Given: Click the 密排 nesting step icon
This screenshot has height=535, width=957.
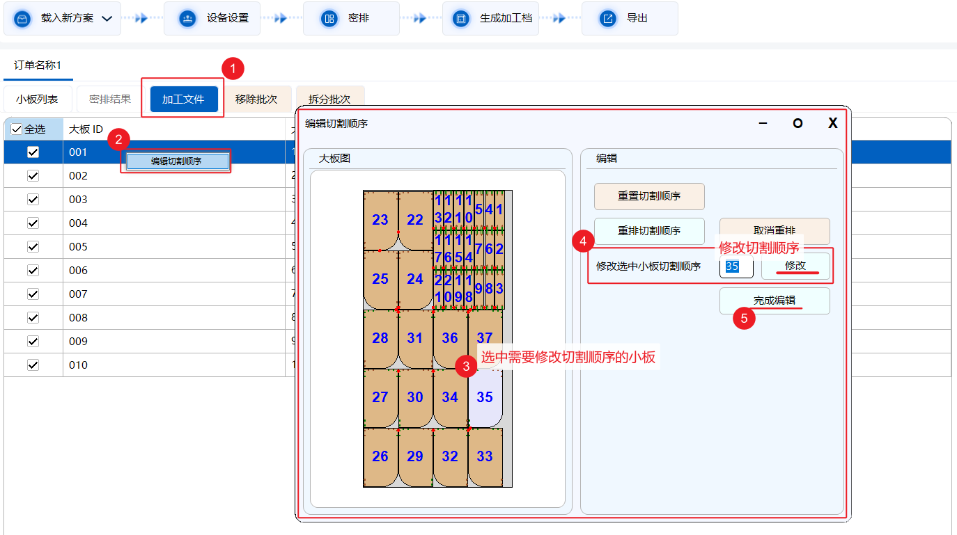Looking at the screenshot, I should click(x=329, y=19).
